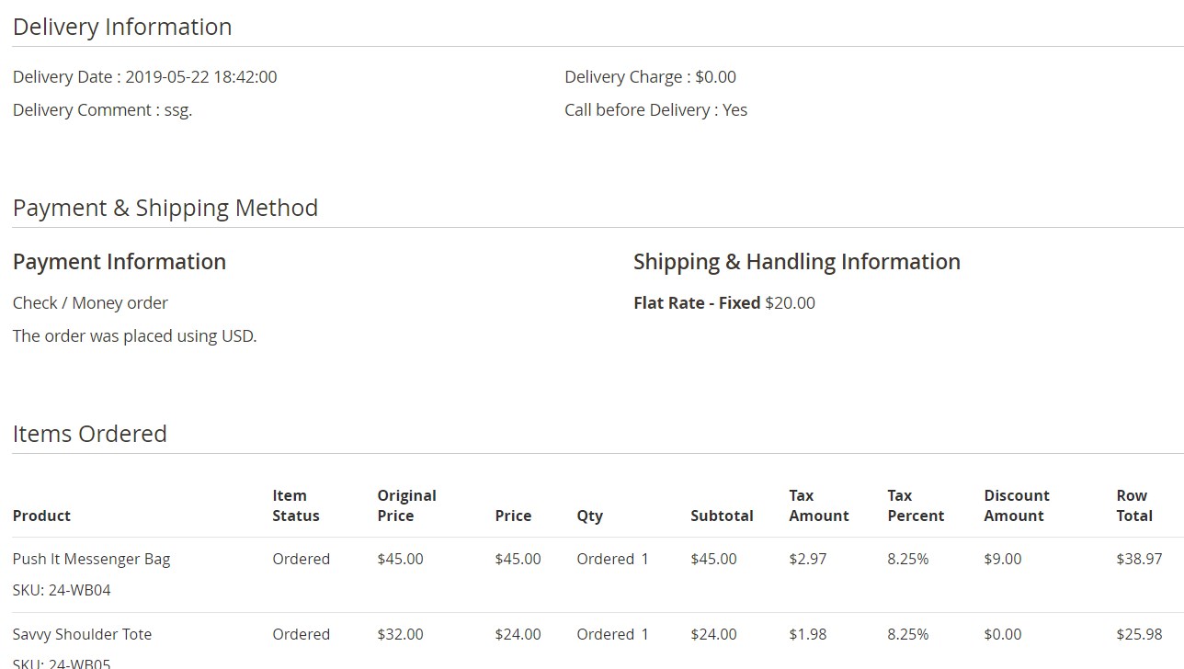Click the Discount Amount column header

(1016, 505)
